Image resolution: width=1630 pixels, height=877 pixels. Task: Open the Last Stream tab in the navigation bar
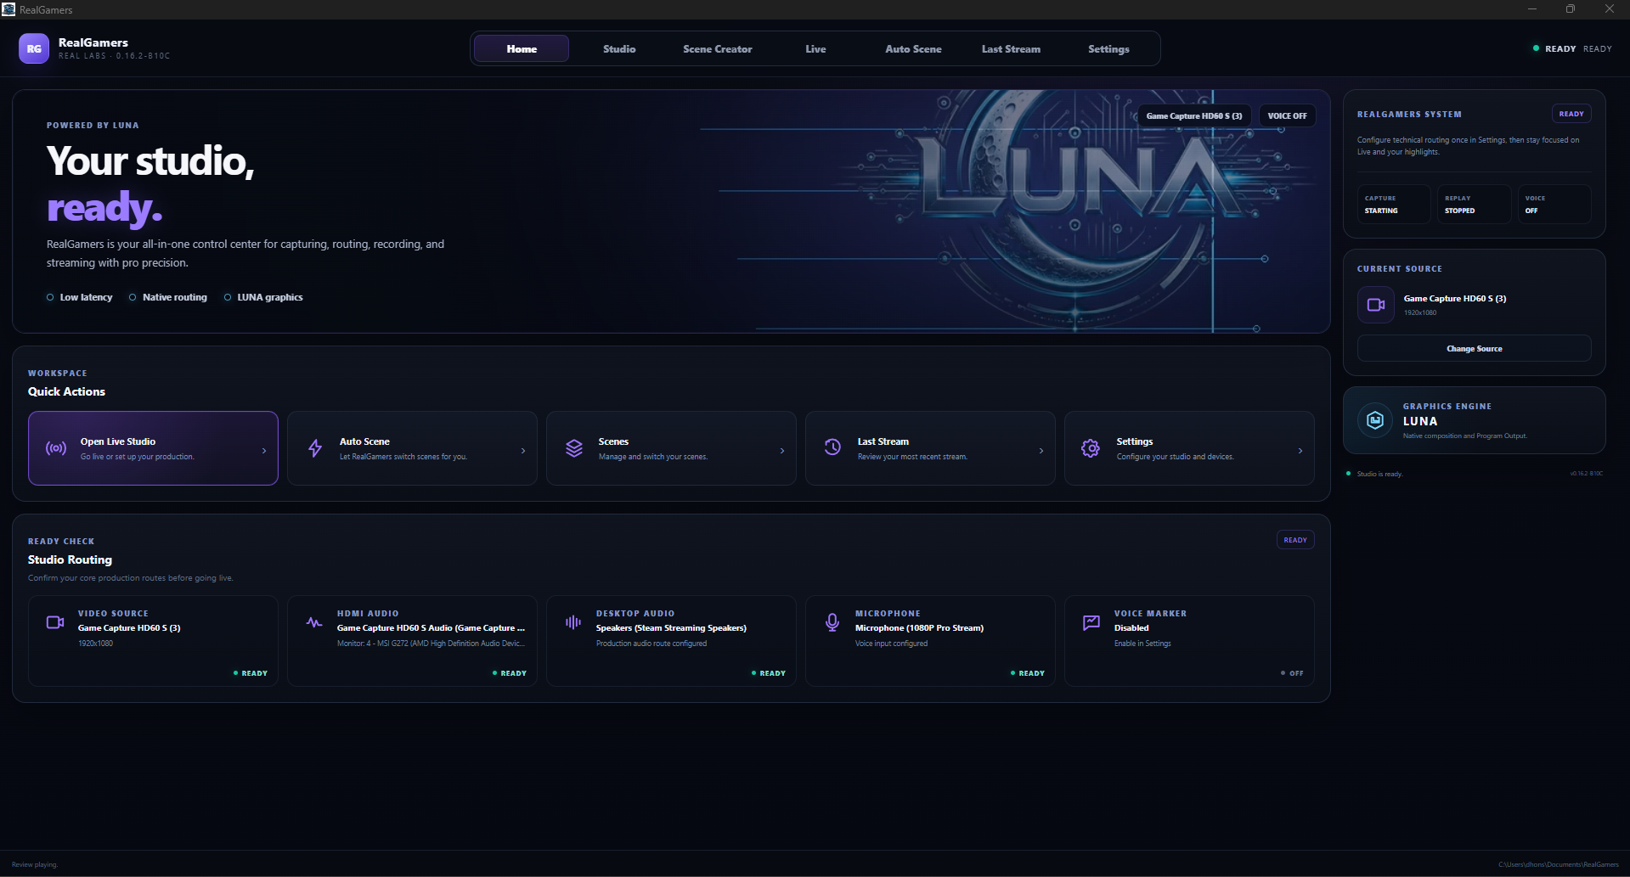1011,48
